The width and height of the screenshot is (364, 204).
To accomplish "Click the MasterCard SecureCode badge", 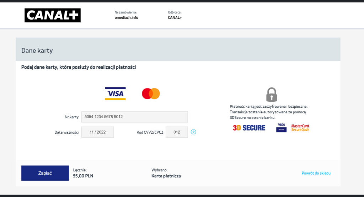I will point(300,127).
